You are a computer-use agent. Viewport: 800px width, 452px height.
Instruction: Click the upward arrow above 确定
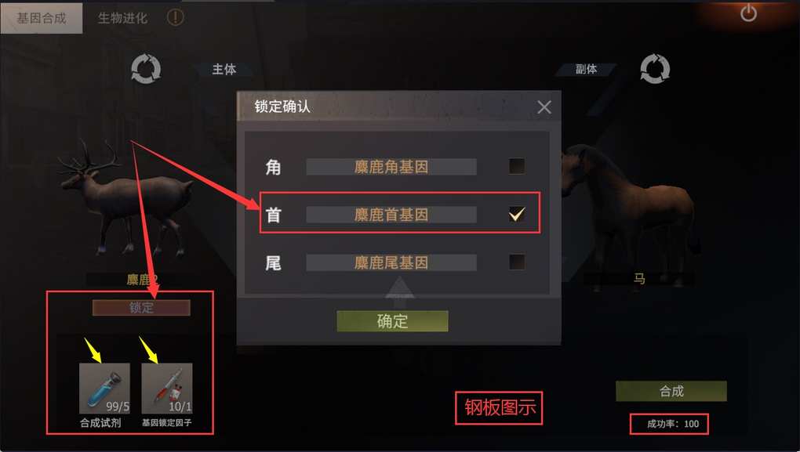pyautogui.click(x=399, y=288)
